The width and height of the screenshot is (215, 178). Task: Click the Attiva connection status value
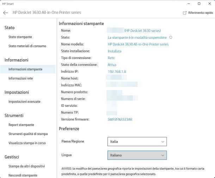[112, 65]
